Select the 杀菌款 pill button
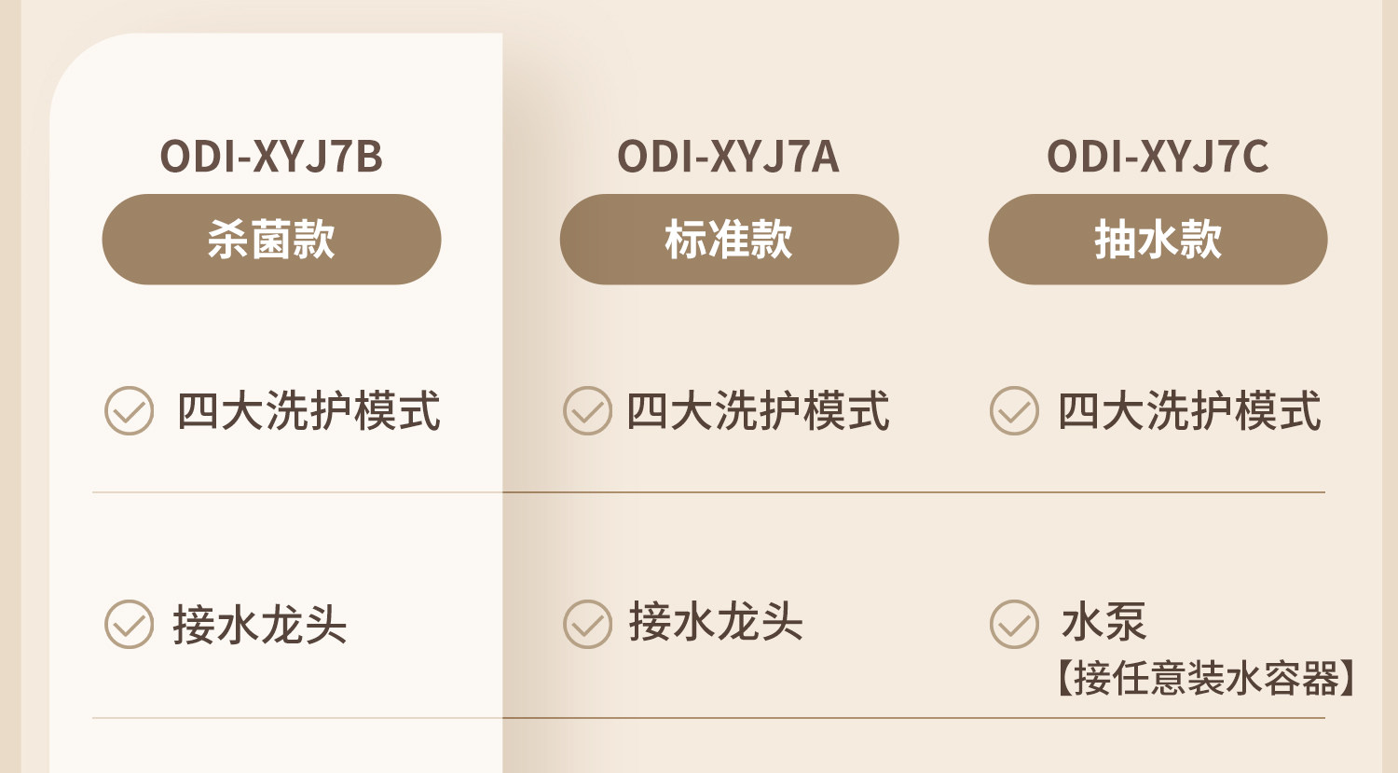 tap(271, 240)
